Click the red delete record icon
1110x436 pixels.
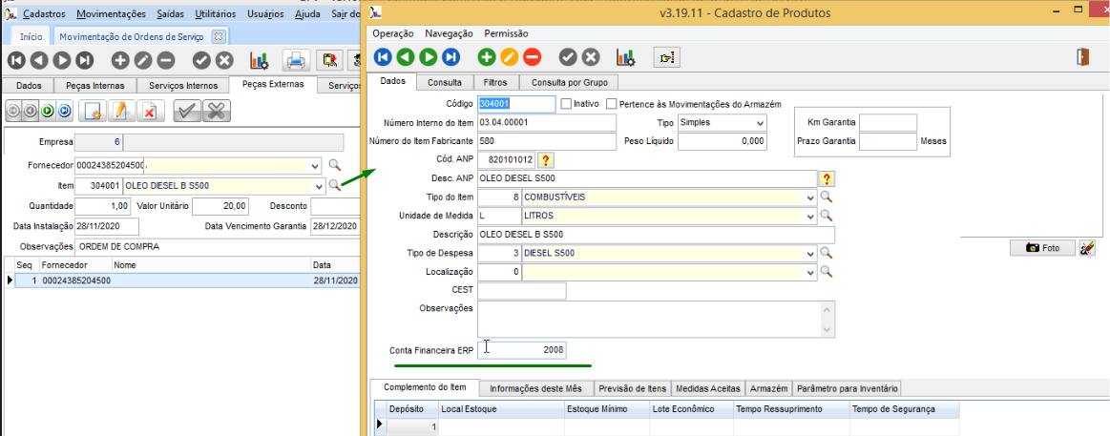coord(532,57)
